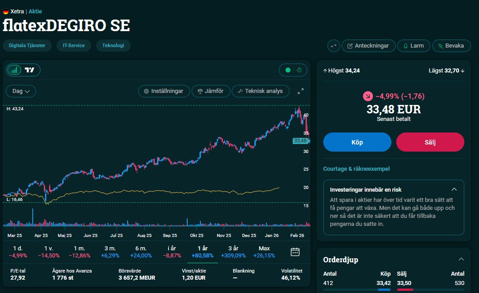
Task: Click the L: 16,46 low marker
Action: click(x=15, y=200)
